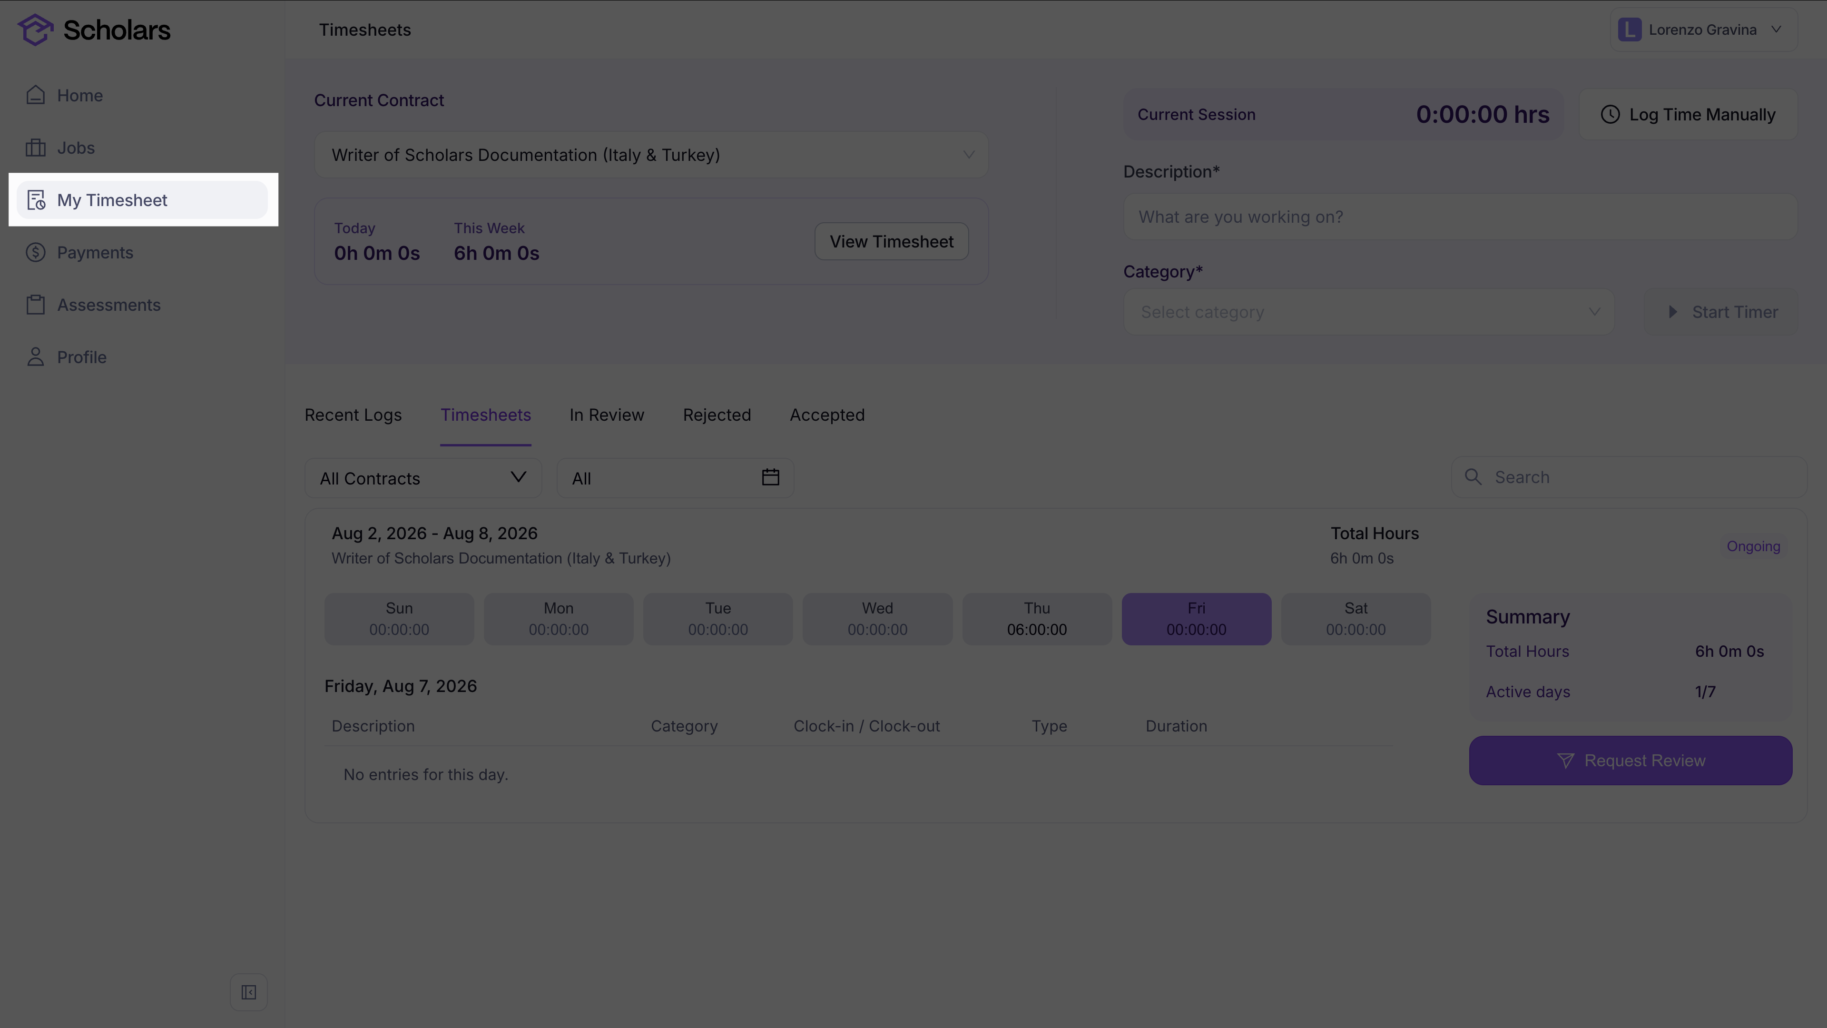Click the 'Aug 2, 2026 - Aug 8, 2026' heading

(x=435, y=534)
